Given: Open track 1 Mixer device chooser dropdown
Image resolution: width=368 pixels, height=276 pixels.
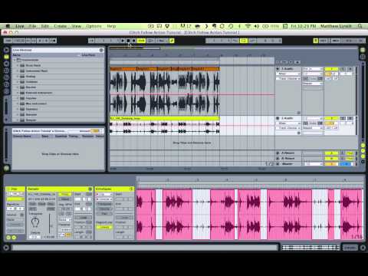Looking at the screenshot, I should click(288, 74).
